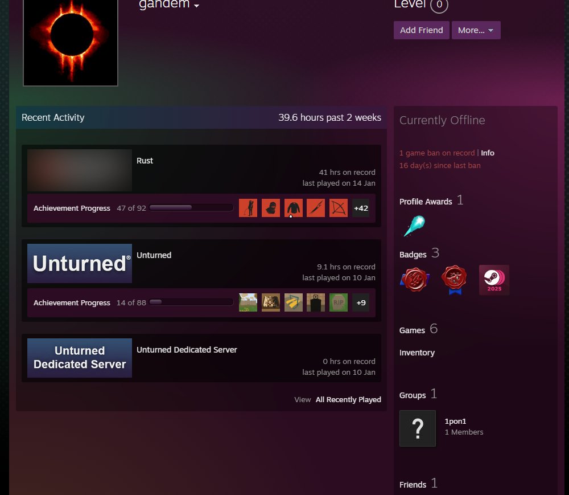Click the 1 Members text under 1pon1

click(464, 432)
